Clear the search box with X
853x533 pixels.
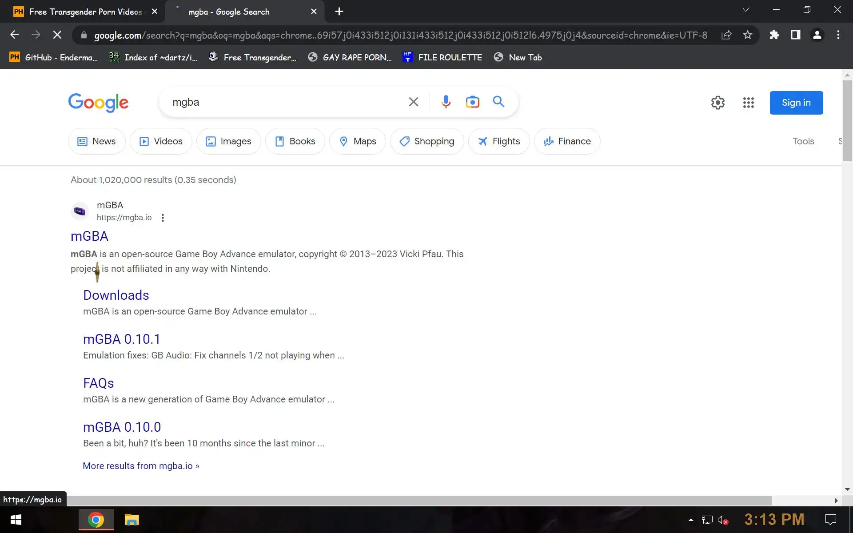point(413,102)
